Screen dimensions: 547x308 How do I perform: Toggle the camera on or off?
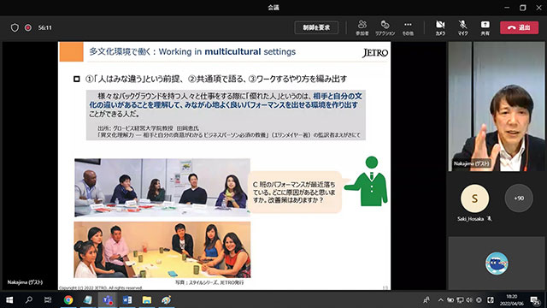click(440, 27)
